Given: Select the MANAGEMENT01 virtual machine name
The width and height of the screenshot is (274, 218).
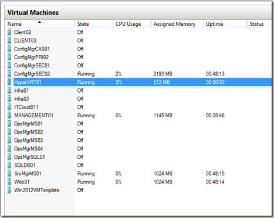Looking at the screenshot, I should click(x=33, y=115).
